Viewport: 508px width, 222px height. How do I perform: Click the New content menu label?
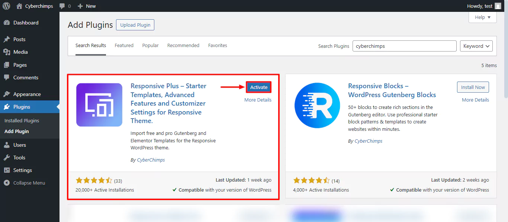pos(91,6)
